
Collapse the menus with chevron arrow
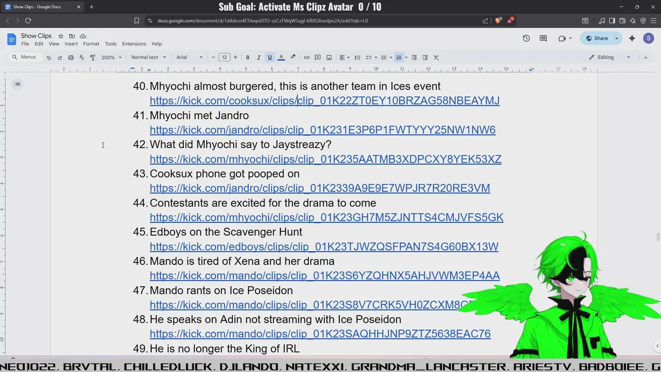646,57
